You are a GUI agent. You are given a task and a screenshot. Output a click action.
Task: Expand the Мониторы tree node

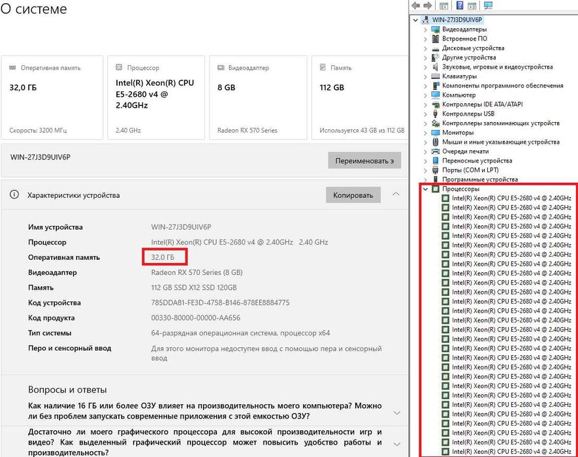coord(425,133)
